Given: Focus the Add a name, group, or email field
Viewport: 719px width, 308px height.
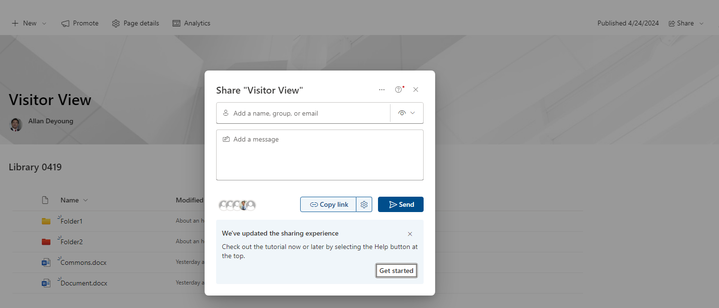Looking at the screenshot, I should (x=303, y=113).
